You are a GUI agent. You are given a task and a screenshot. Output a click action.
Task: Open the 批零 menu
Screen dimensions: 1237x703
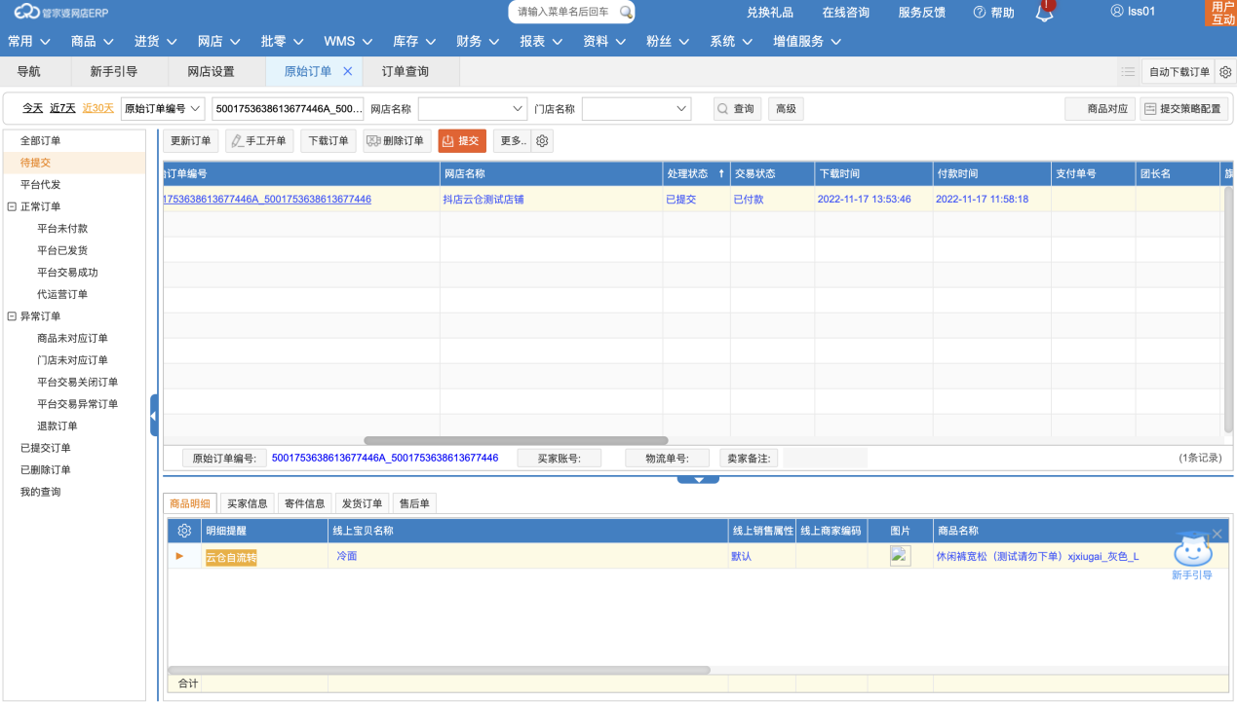283,42
